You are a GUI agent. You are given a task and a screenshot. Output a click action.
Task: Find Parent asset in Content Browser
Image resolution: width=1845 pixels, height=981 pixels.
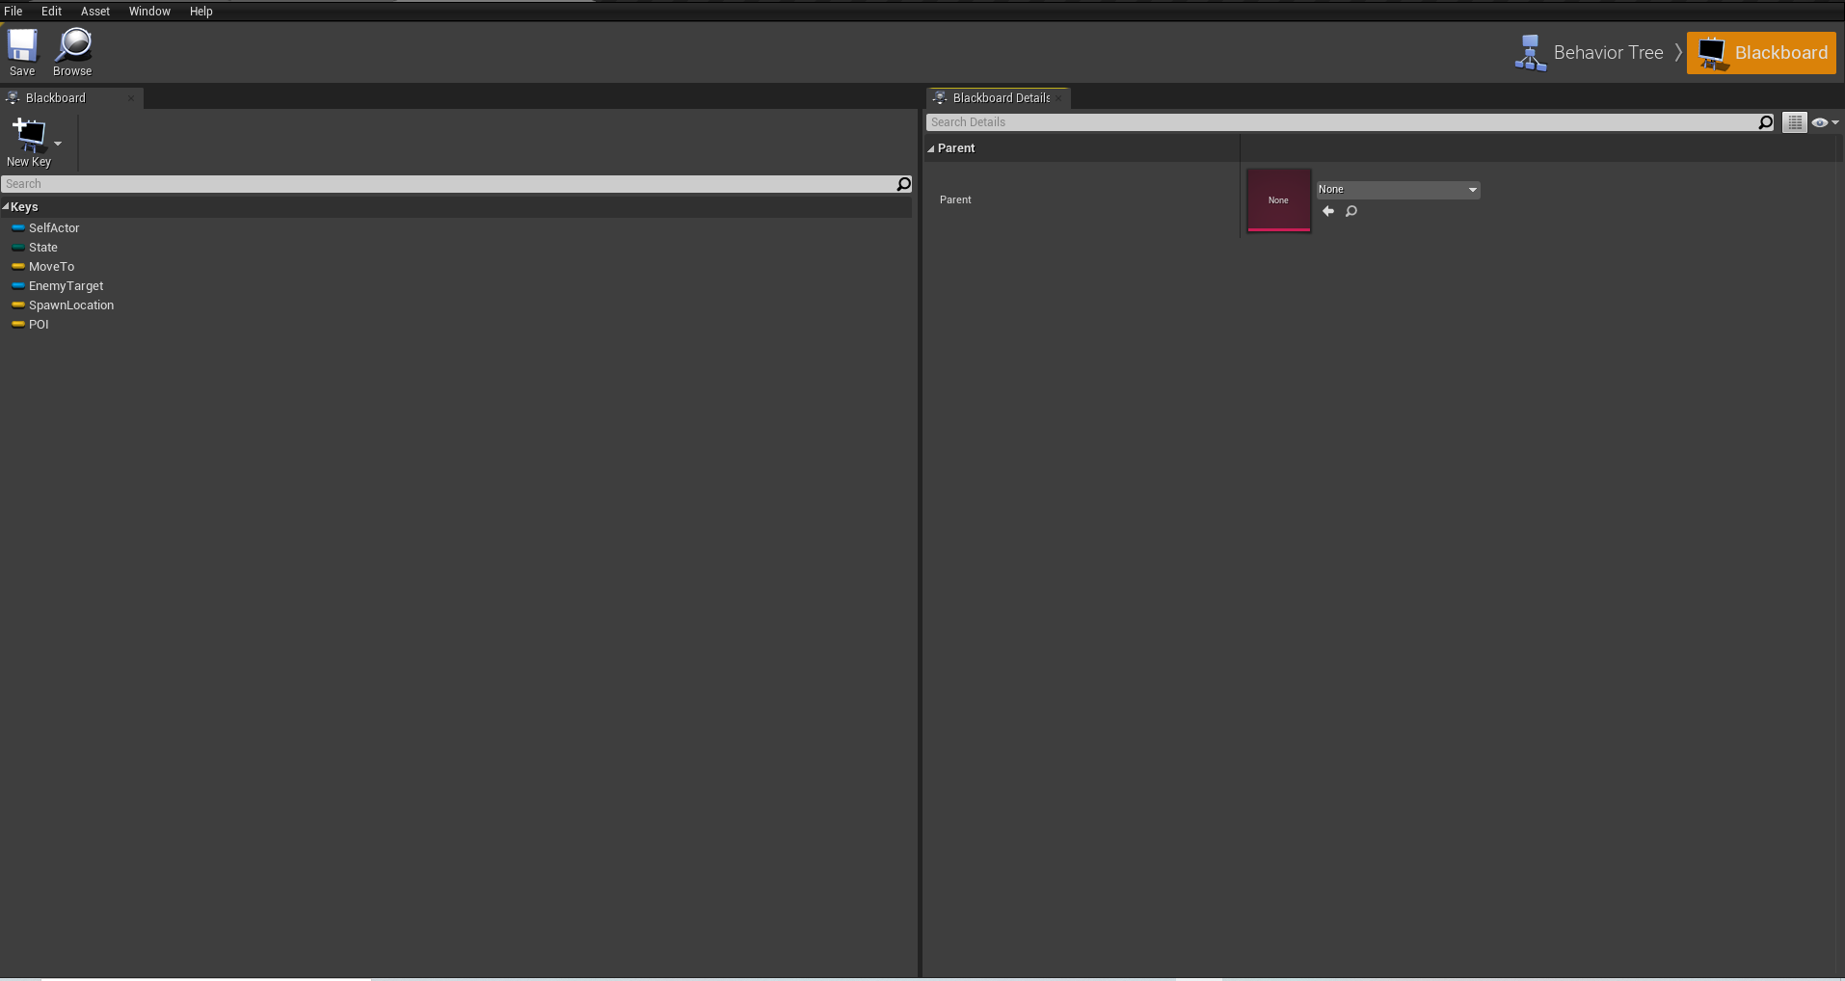(x=1351, y=211)
